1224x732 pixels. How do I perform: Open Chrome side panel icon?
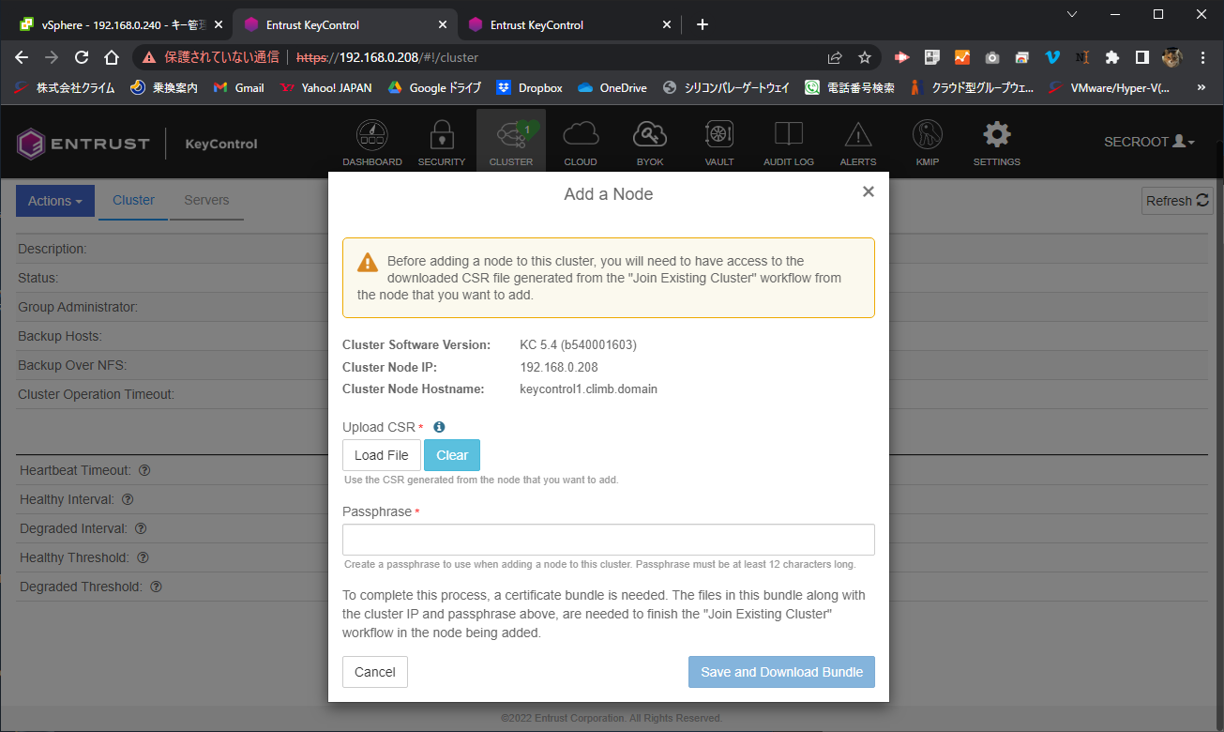point(1141,57)
